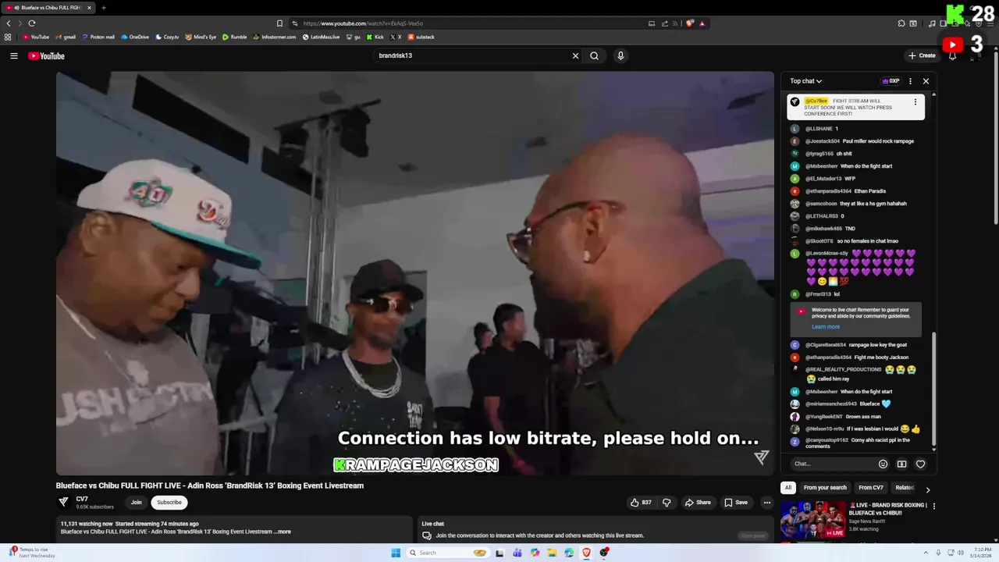Select the From your search chip
This screenshot has height=562, width=999.
pos(825,488)
